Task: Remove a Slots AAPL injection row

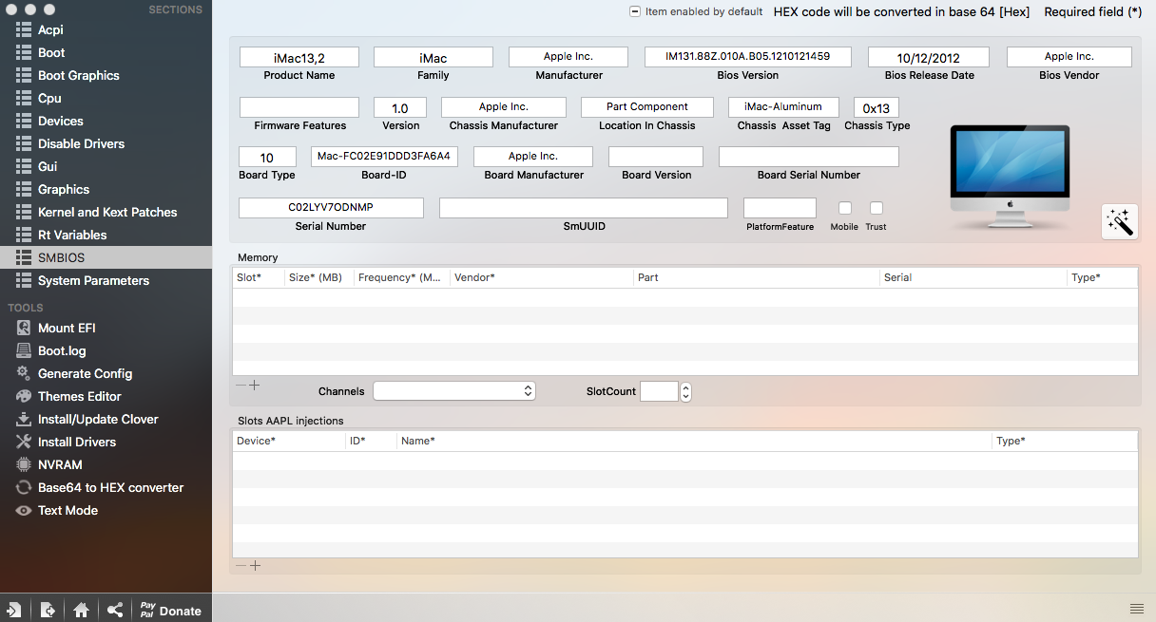Action: 241,566
